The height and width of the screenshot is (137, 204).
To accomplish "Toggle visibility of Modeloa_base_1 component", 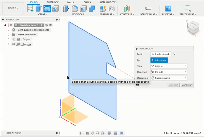I will (11, 25).
